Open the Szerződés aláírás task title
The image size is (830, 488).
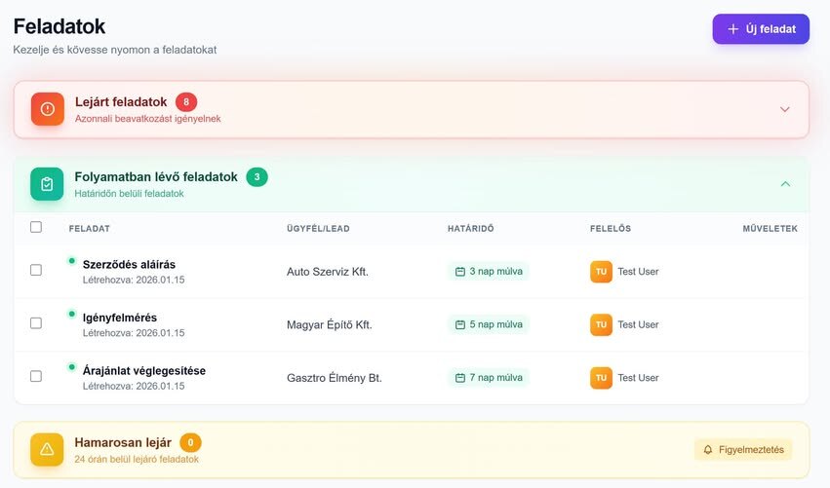129,264
